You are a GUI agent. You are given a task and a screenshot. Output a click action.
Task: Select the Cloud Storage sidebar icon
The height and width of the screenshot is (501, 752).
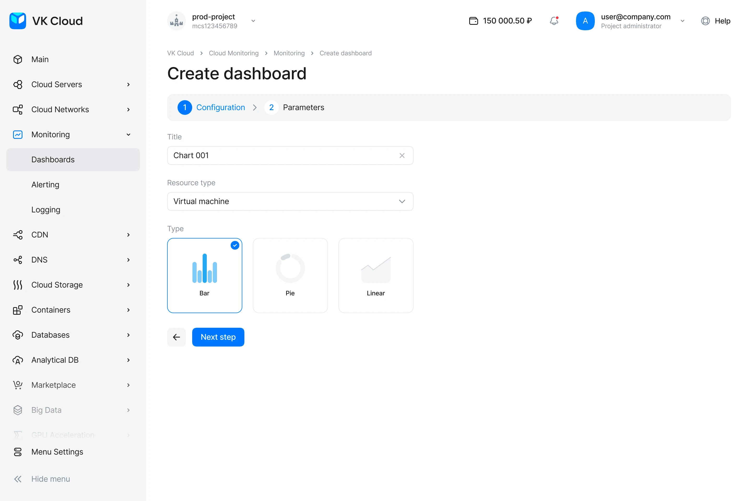(17, 285)
